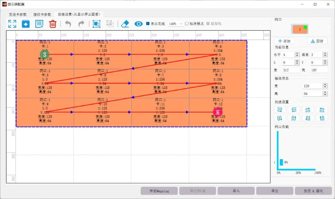The width and height of the screenshot is (335, 199).
Task: Click the fit-to-screen expand arrows icon
Action: click(12, 24)
